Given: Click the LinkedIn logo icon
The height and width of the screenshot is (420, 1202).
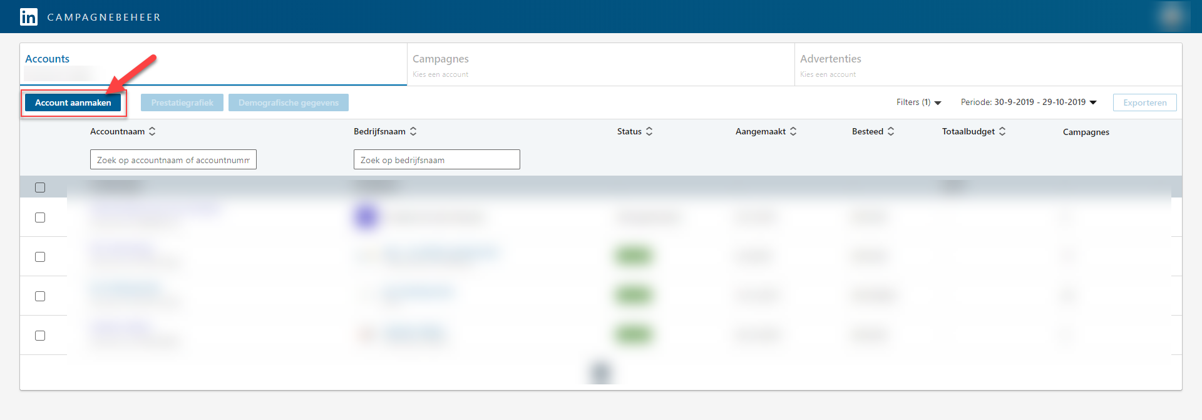Looking at the screenshot, I should coord(29,17).
